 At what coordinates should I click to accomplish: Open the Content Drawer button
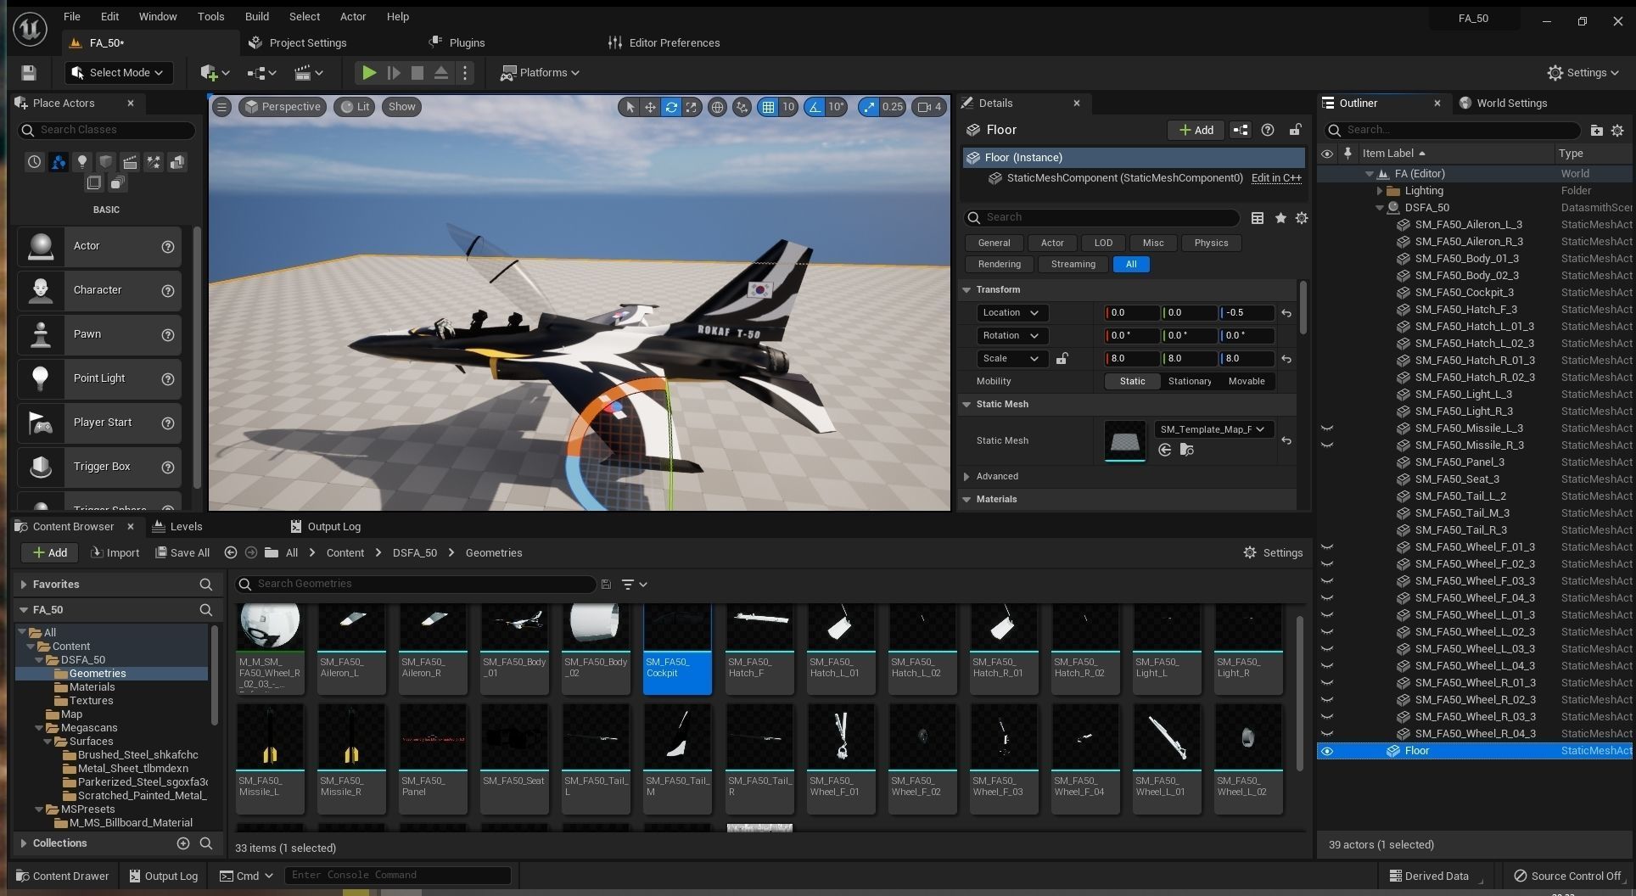click(63, 876)
